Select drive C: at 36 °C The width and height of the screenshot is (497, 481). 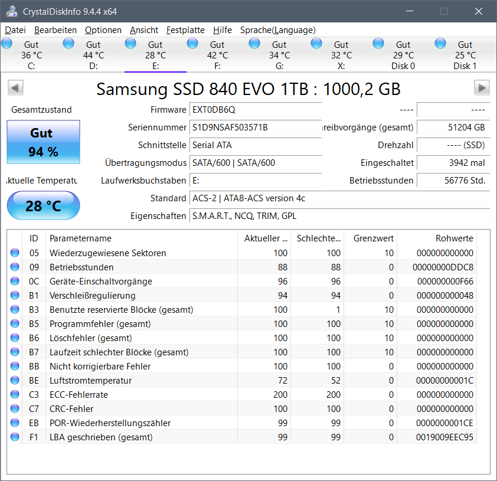click(31, 55)
